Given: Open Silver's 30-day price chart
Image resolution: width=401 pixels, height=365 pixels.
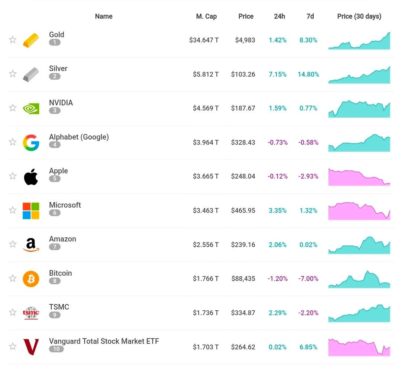Looking at the screenshot, I should point(359,75).
